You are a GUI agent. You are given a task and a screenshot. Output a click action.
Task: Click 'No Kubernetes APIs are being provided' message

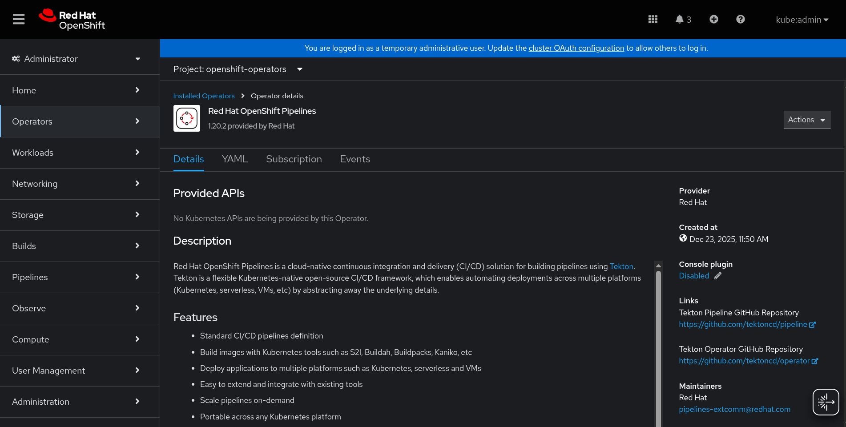271,218
